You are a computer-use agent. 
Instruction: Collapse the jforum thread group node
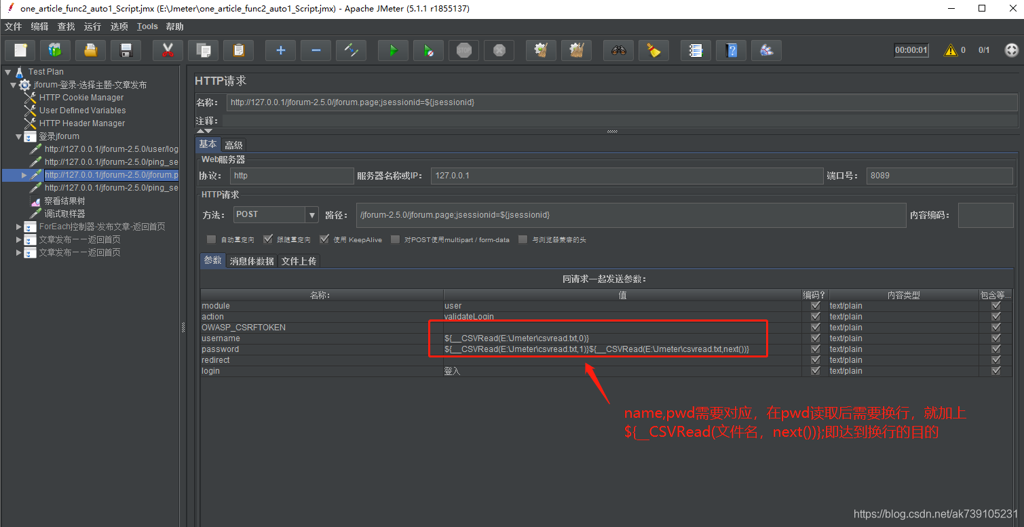(13, 85)
